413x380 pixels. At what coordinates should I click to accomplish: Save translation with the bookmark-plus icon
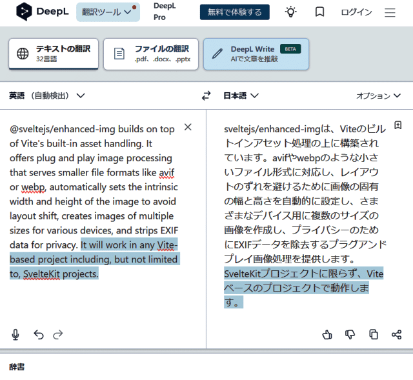(x=398, y=125)
